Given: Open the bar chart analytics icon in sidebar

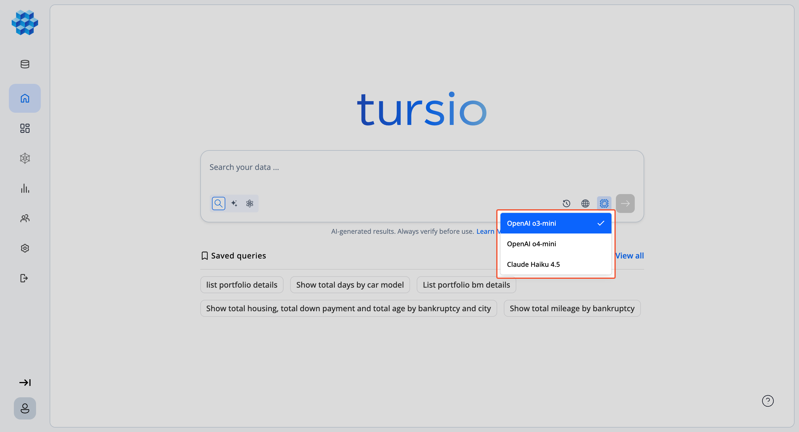Looking at the screenshot, I should point(25,189).
